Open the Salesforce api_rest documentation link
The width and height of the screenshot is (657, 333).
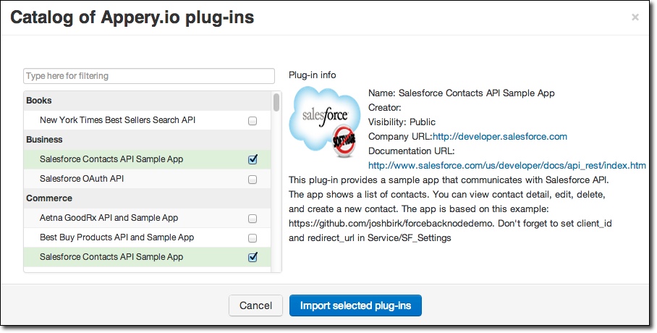(507, 165)
